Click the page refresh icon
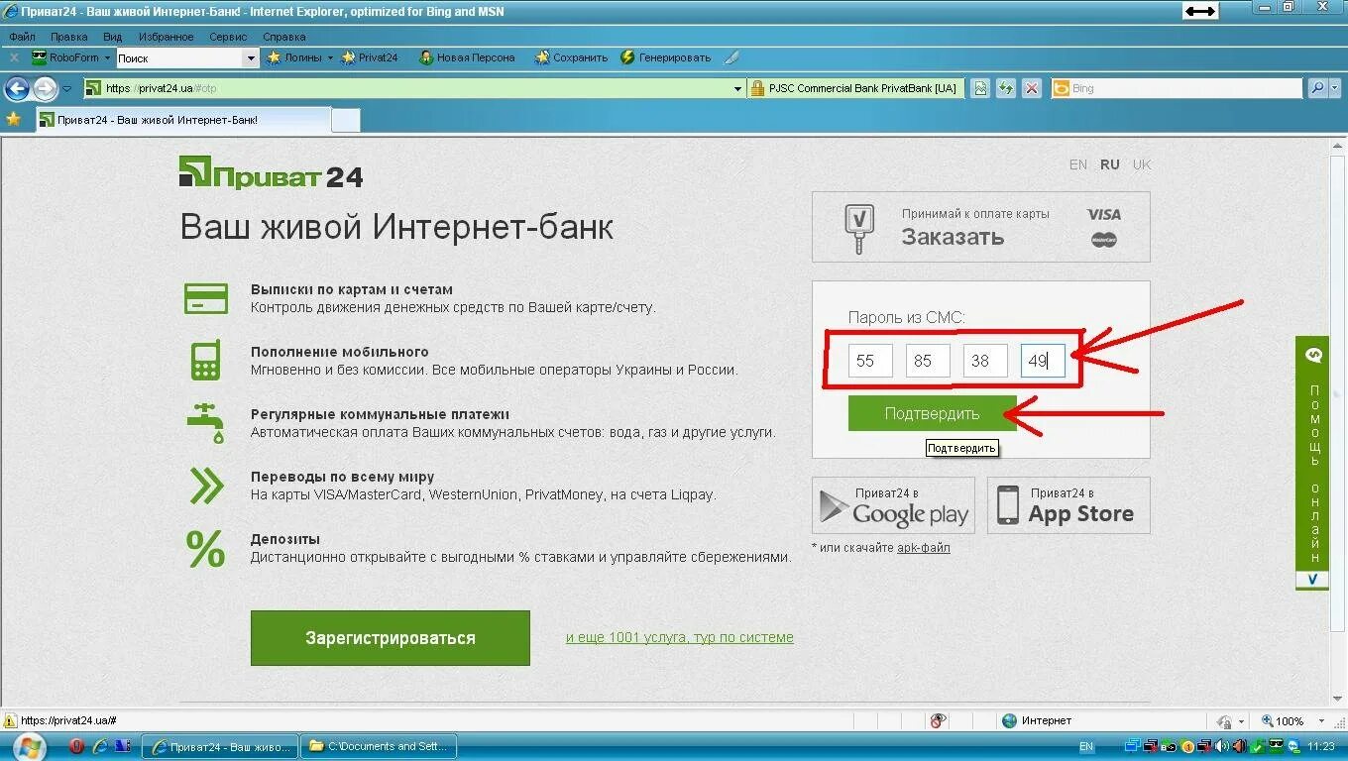Screen dimensions: 1348x761 (x=1006, y=88)
